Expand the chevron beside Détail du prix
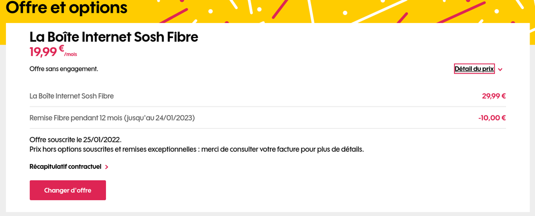Screen dimensions: 535x216 (x=500, y=69)
